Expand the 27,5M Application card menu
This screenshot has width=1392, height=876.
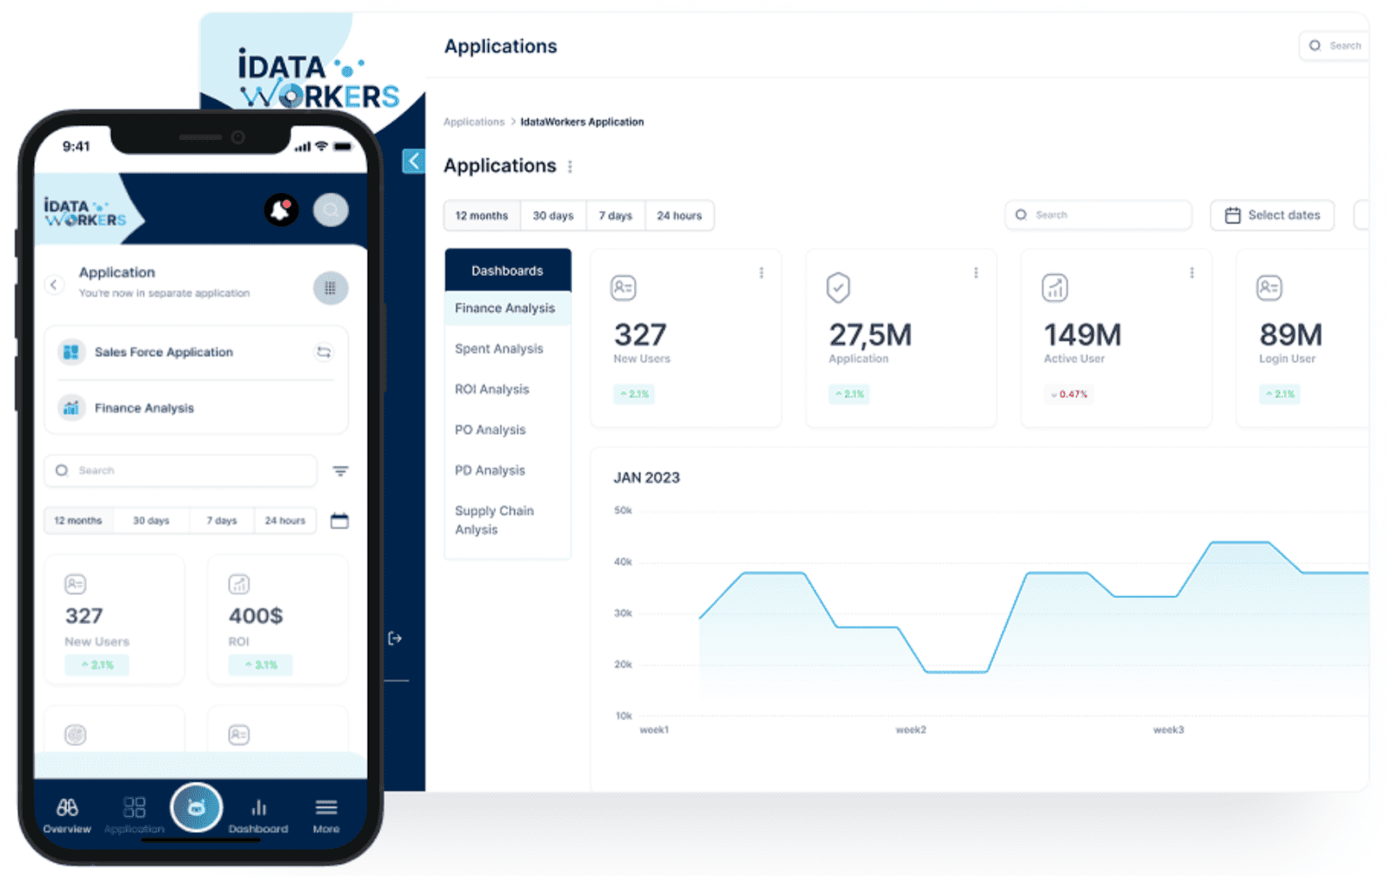976,273
